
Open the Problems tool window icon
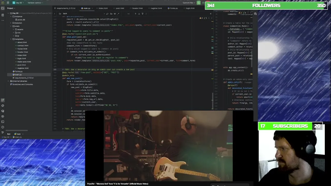coord(3,127)
